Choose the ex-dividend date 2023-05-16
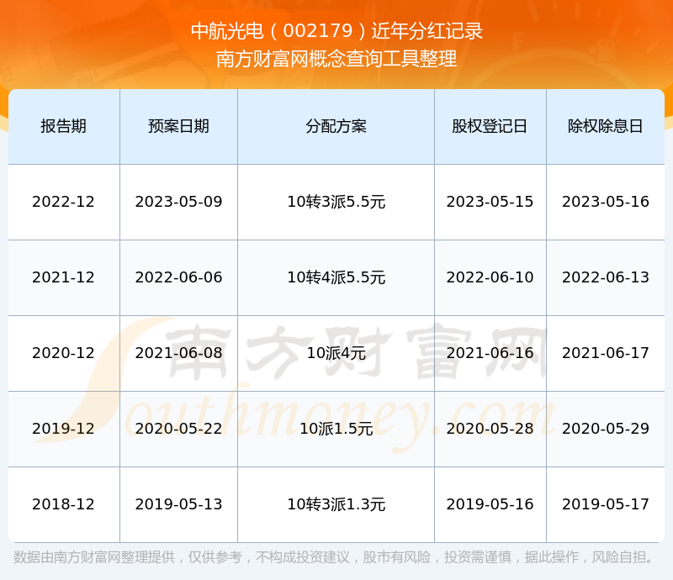Screen dimensions: 673x580 [x=606, y=202]
